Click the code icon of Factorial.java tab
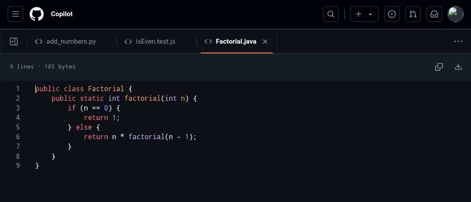This screenshot has height=202, width=471. click(x=208, y=41)
